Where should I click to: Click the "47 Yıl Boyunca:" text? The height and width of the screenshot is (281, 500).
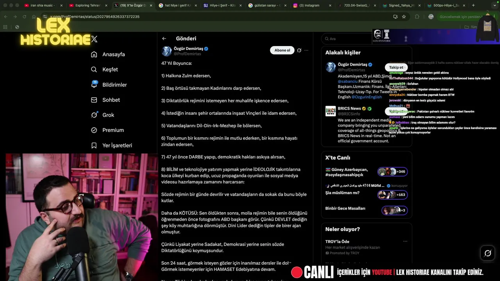(x=177, y=63)
